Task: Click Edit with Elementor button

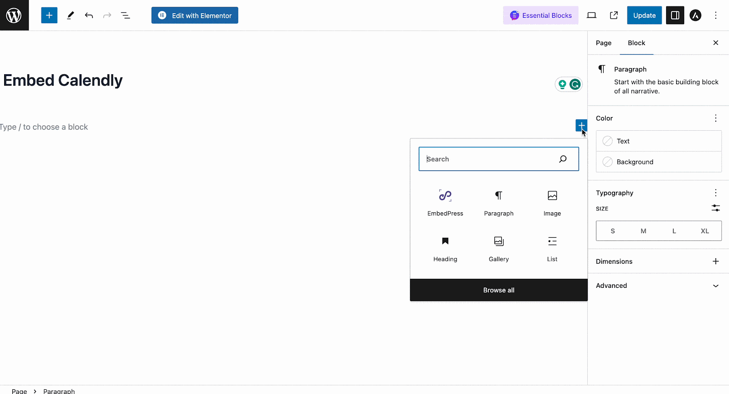Action: click(x=195, y=15)
